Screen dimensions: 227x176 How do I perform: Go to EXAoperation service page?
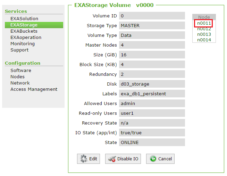26,38
